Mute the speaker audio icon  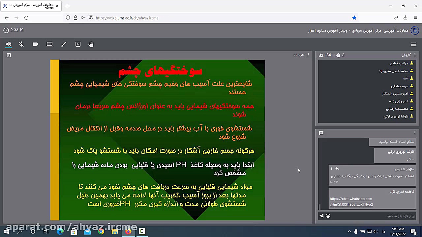click(x=9, y=44)
